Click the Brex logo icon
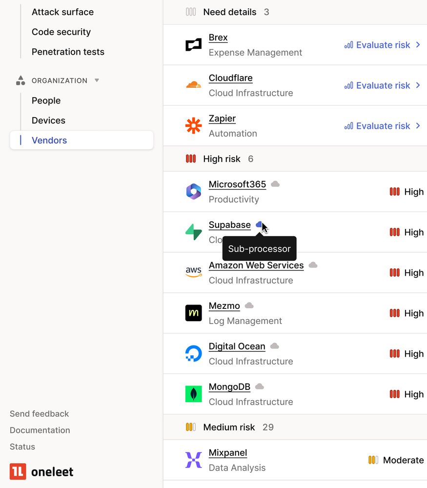This screenshot has height=488, width=427. tap(193, 45)
